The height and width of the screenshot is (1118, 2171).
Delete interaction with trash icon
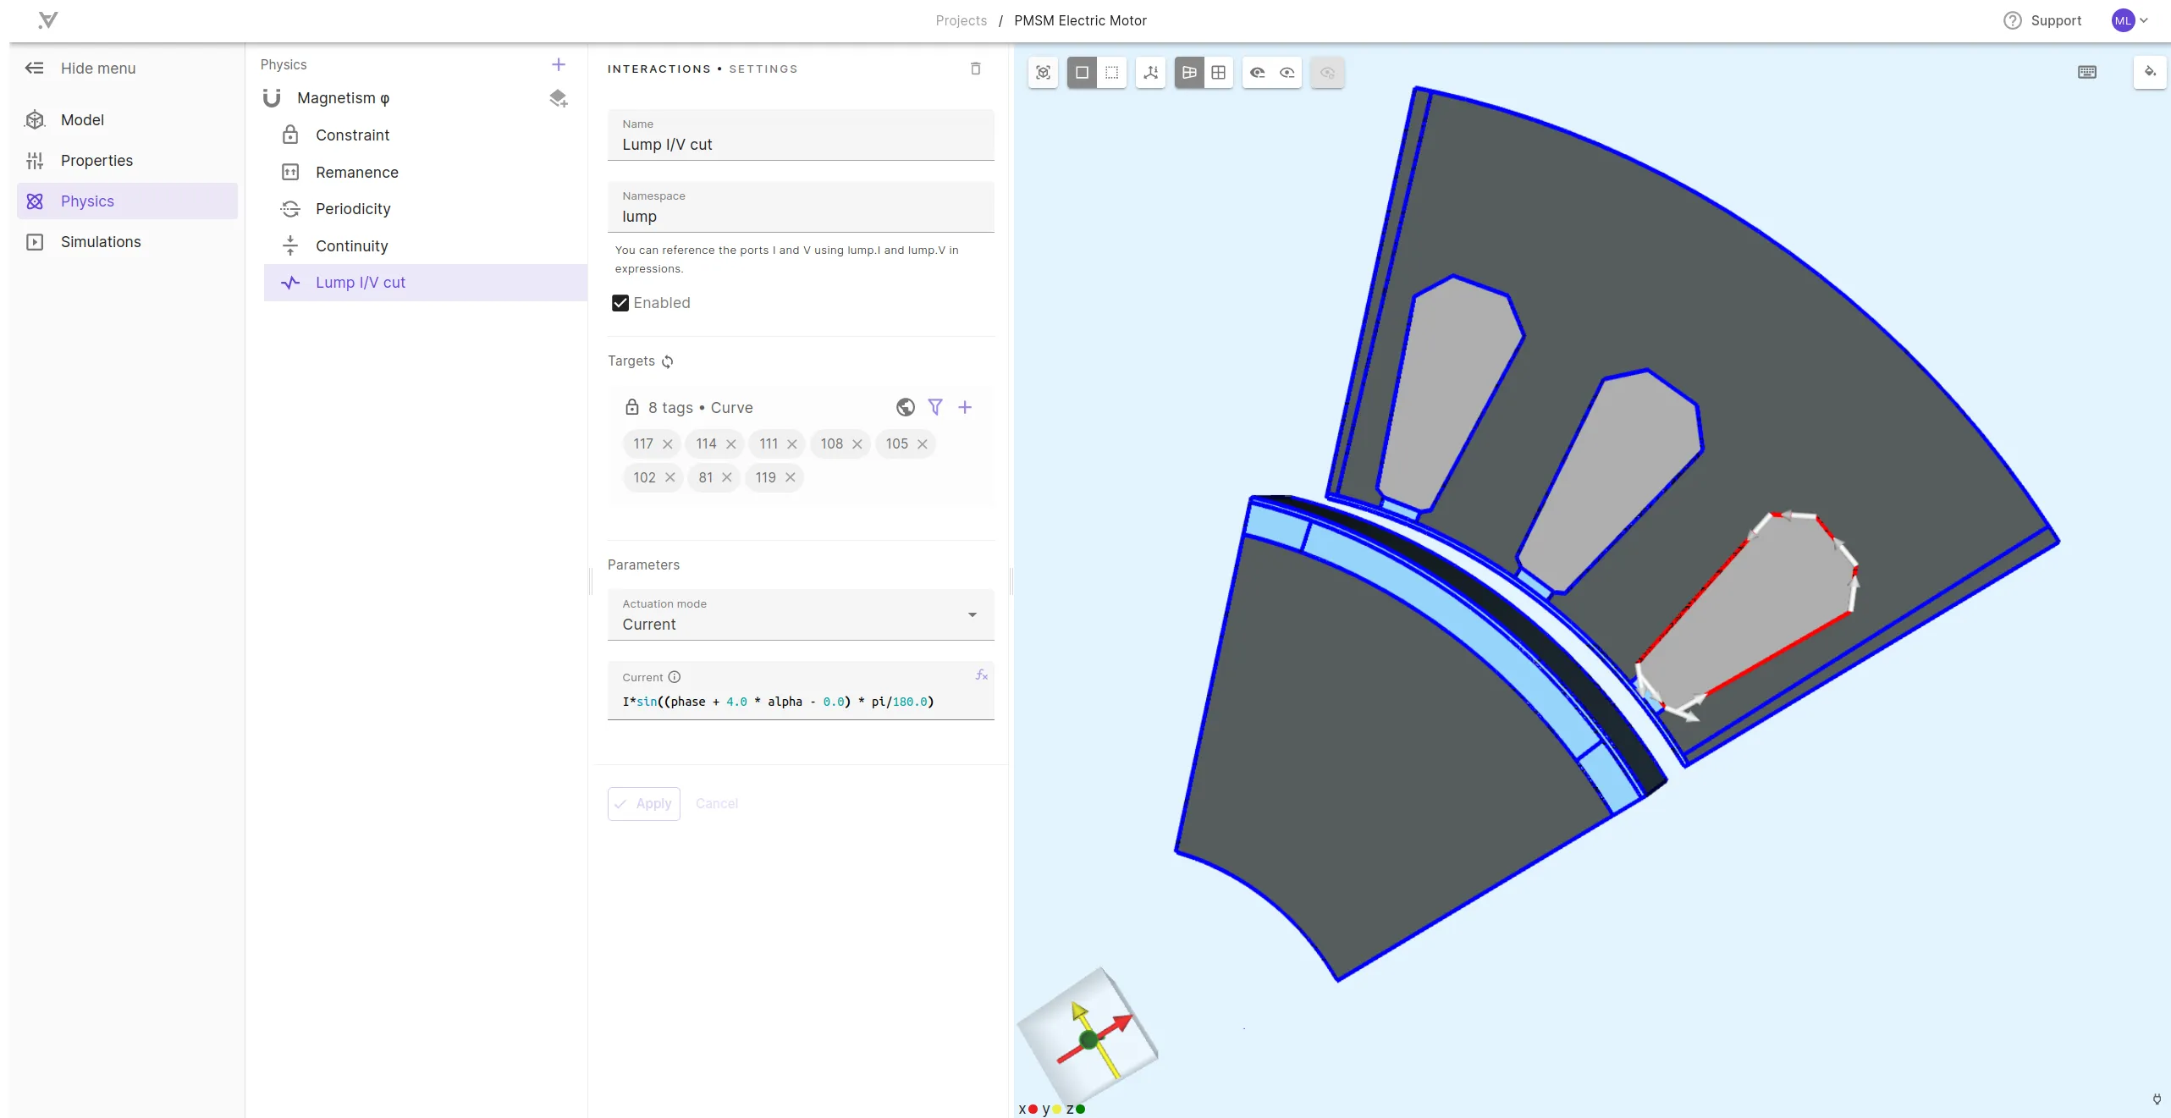[x=976, y=69]
